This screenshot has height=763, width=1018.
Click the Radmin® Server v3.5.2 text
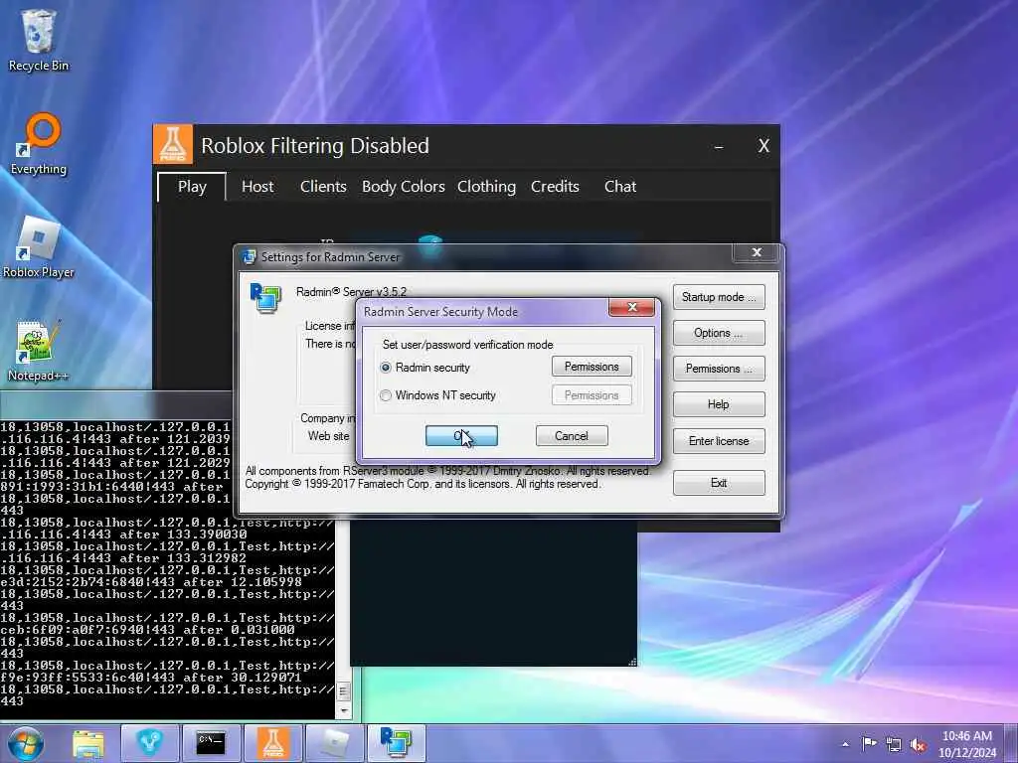pyautogui.click(x=351, y=292)
